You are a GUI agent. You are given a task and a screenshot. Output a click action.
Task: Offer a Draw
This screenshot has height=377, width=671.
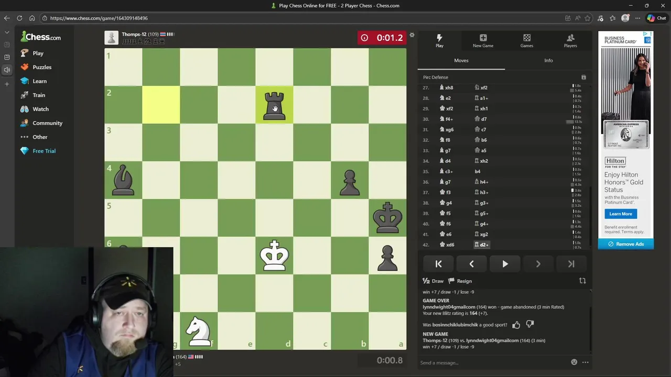point(433,281)
